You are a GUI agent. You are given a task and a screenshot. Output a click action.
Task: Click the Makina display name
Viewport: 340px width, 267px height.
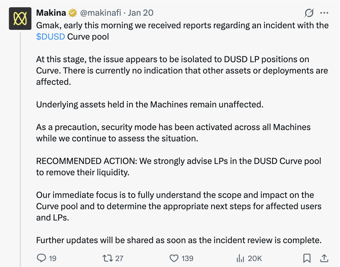tap(51, 13)
